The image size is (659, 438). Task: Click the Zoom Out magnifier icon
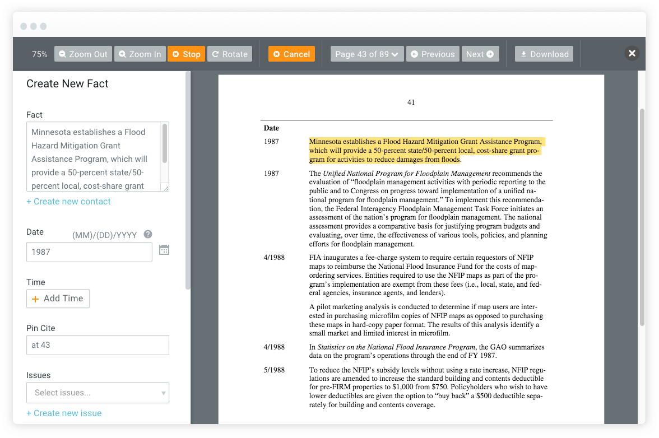click(63, 54)
